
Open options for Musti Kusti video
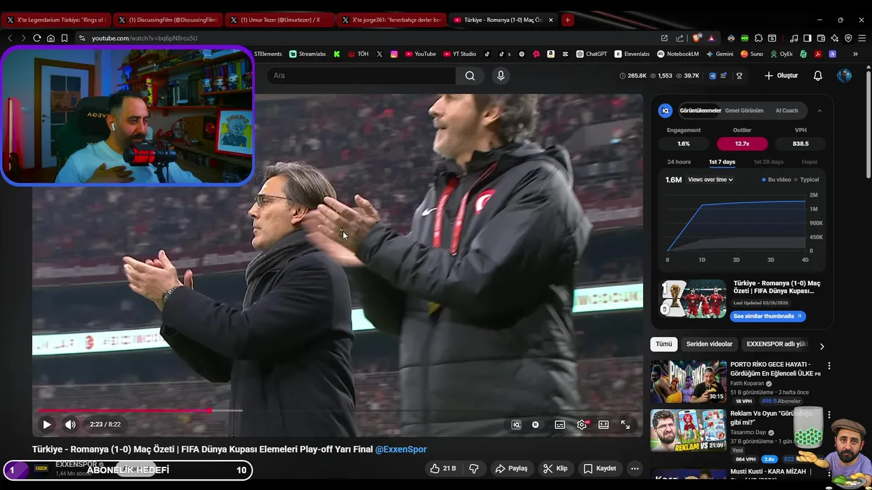pyautogui.click(x=828, y=472)
